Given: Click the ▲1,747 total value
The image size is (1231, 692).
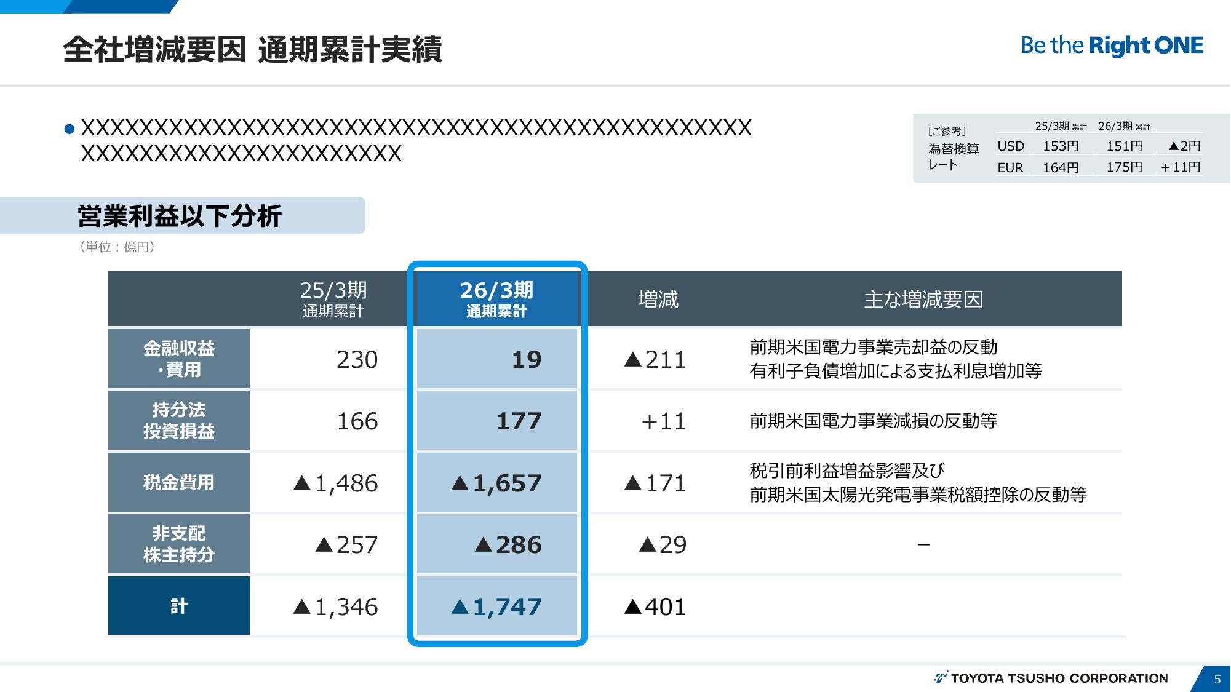Looking at the screenshot, I should pyautogui.click(x=496, y=607).
